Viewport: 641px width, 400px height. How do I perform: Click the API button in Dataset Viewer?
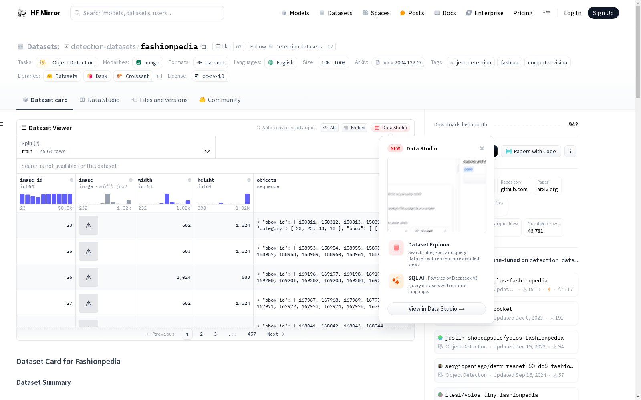point(330,128)
